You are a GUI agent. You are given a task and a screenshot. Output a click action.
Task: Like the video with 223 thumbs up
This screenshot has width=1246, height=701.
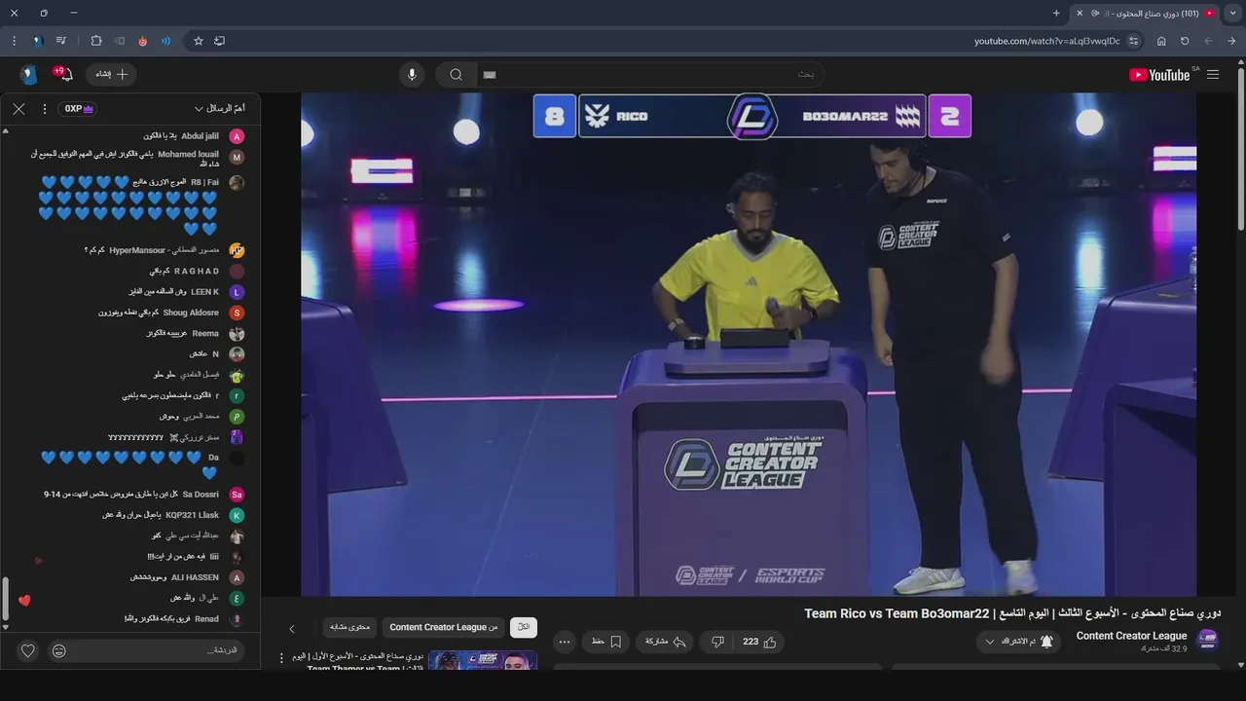(x=759, y=642)
